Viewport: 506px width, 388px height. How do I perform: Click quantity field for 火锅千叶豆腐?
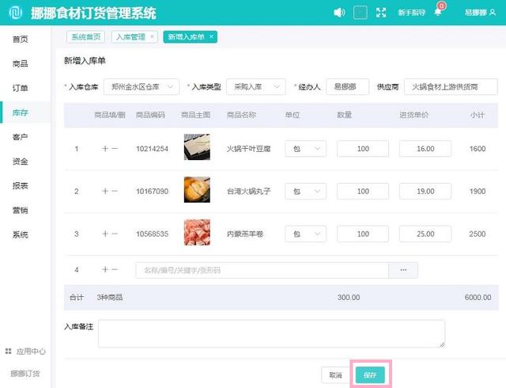(363, 149)
